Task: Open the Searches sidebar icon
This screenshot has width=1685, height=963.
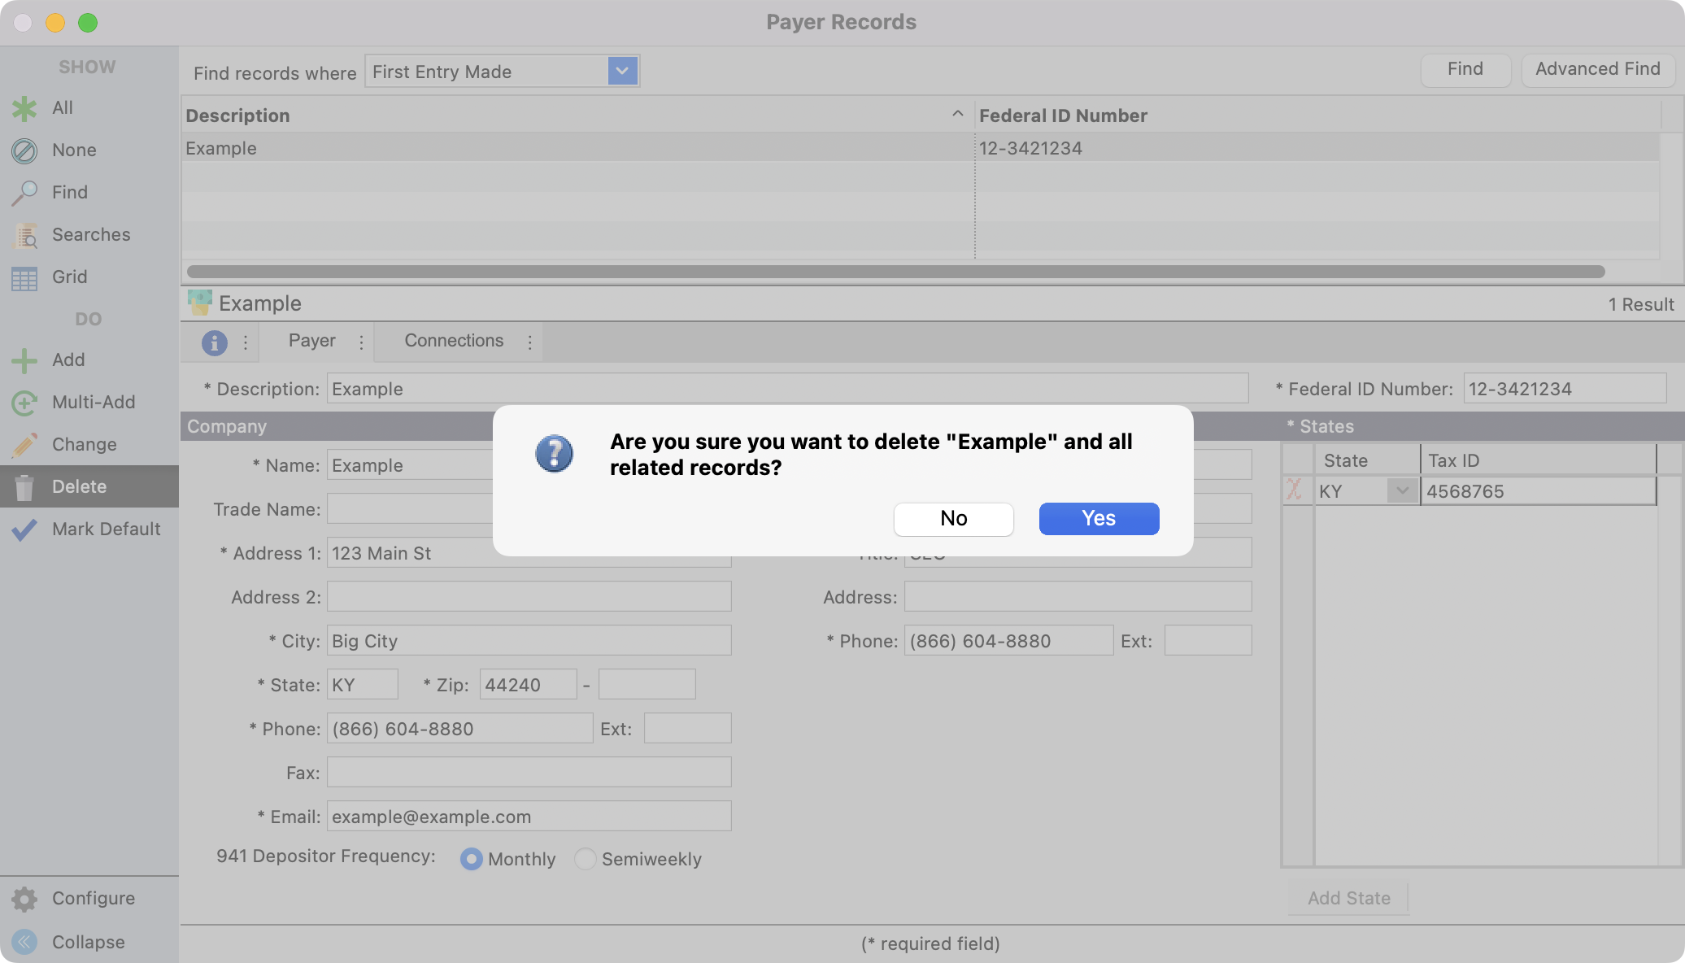Action: pos(24,235)
